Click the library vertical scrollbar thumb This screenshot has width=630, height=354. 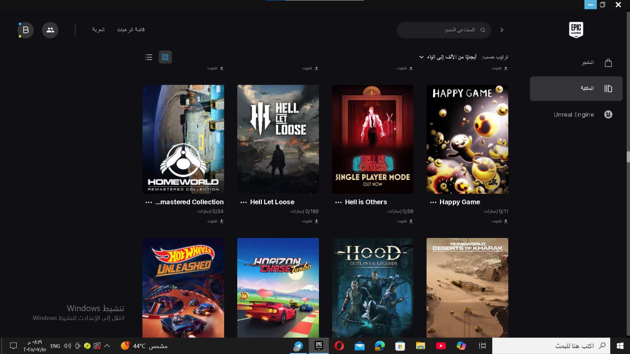click(x=628, y=157)
